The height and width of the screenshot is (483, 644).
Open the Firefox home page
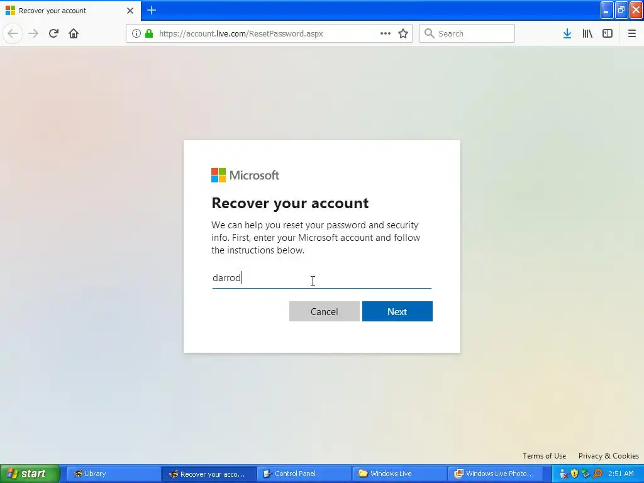(74, 33)
